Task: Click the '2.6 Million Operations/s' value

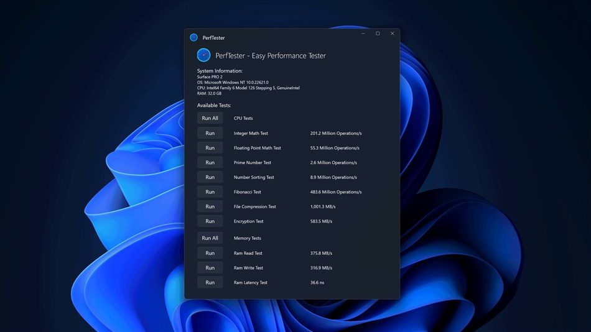Action: pyautogui.click(x=333, y=162)
